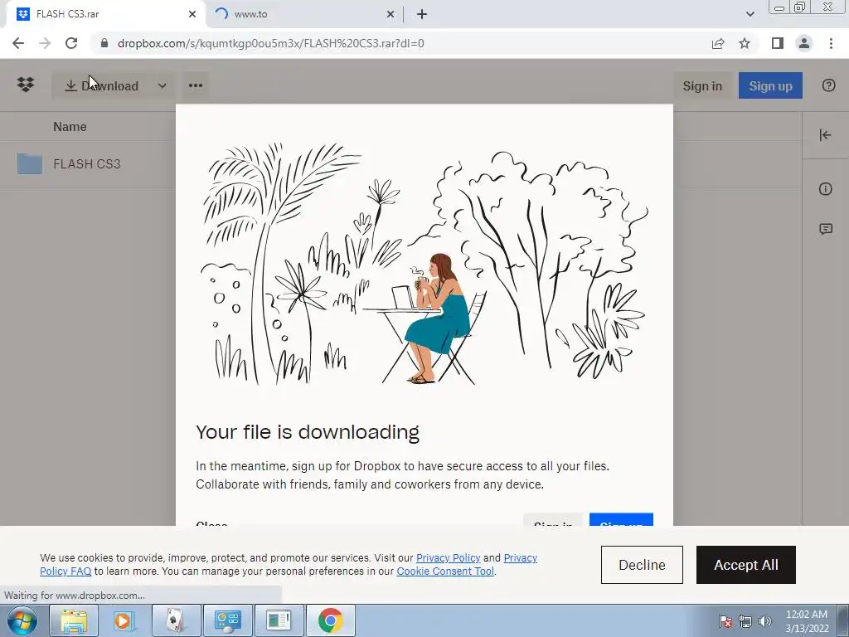Click the share this page icon
Screen dimensions: 849x637
pos(718,43)
